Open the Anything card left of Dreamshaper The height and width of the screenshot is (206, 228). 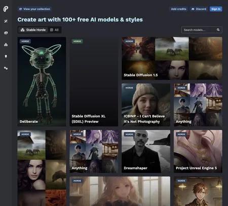tap(94, 152)
